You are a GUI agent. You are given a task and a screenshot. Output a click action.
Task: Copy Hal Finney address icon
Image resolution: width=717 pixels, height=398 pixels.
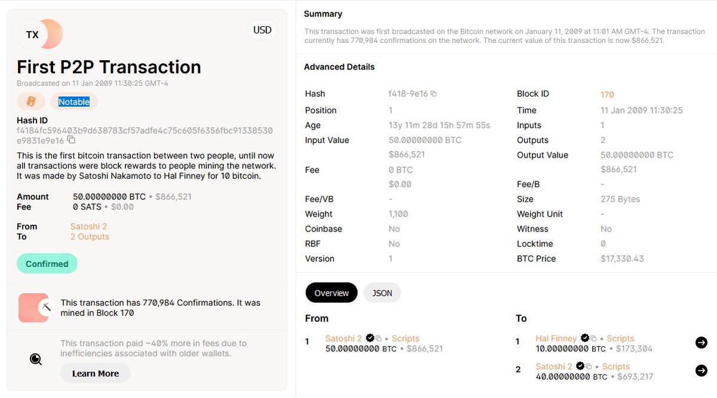593,339
